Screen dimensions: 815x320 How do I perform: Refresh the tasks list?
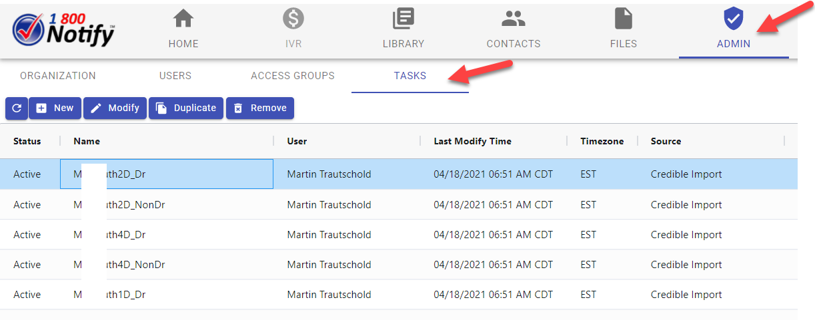[17, 108]
